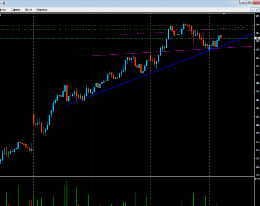This screenshot has height=206, width=260.
Task: Maximize the main terminal window
Action: 250,3
